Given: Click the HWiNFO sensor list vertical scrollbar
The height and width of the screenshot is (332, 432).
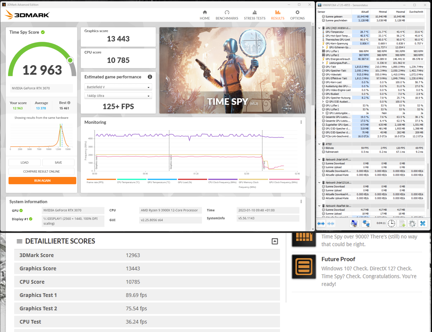Looking at the screenshot, I should [x=428, y=187].
